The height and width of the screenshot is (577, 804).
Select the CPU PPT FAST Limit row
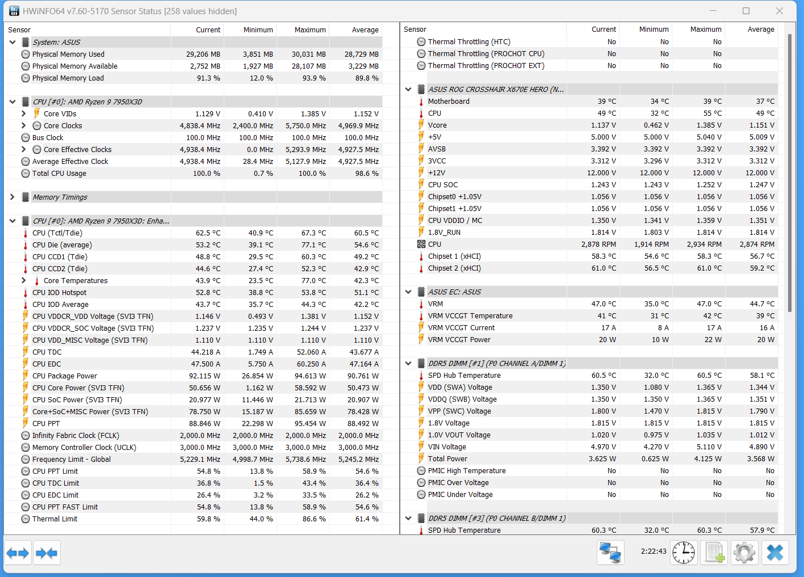click(x=193, y=507)
